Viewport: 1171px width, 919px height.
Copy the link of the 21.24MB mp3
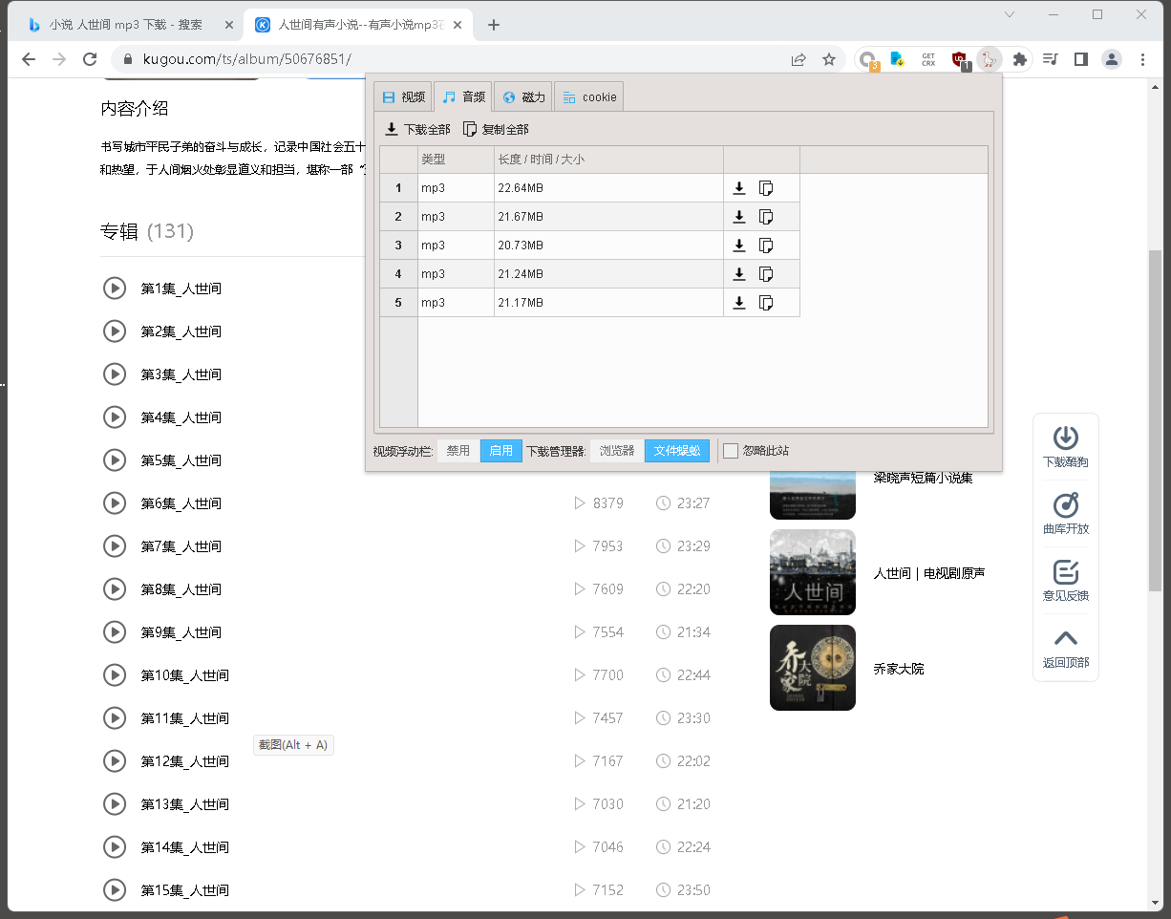tap(765, 274)
